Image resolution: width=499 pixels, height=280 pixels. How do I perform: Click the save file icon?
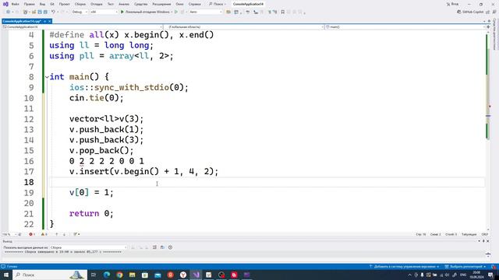click(40, 12)
